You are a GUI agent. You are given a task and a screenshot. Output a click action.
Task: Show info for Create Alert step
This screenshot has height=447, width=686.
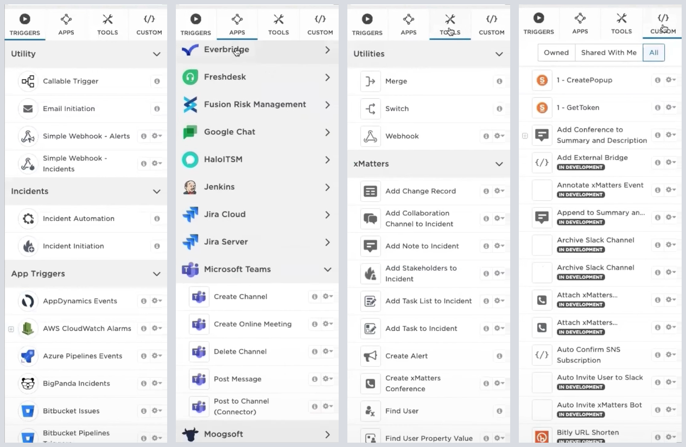point(499,356)
